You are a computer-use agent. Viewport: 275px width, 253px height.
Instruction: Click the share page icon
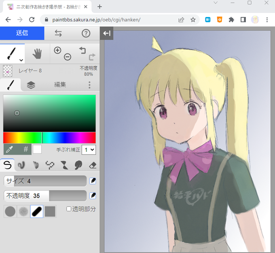[x=181, y=20]
